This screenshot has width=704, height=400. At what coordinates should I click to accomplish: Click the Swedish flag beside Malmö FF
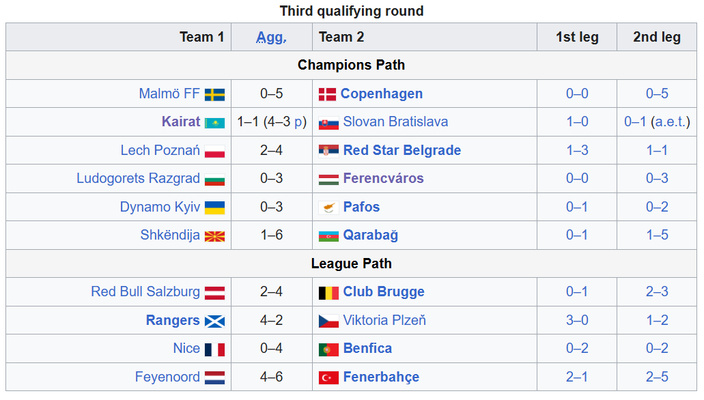214,94
